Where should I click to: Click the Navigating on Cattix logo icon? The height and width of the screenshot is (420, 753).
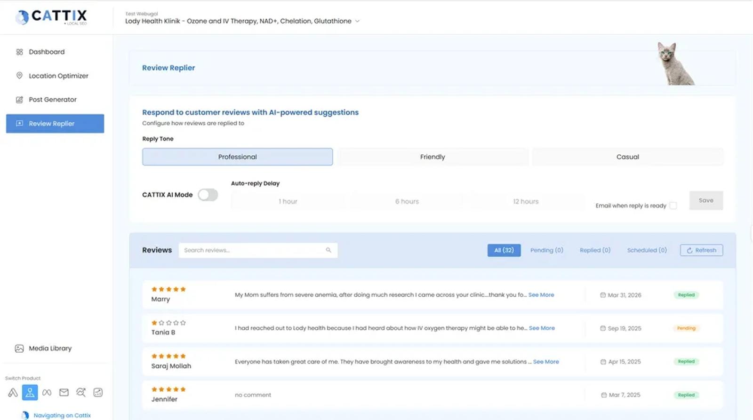[25, 415]
